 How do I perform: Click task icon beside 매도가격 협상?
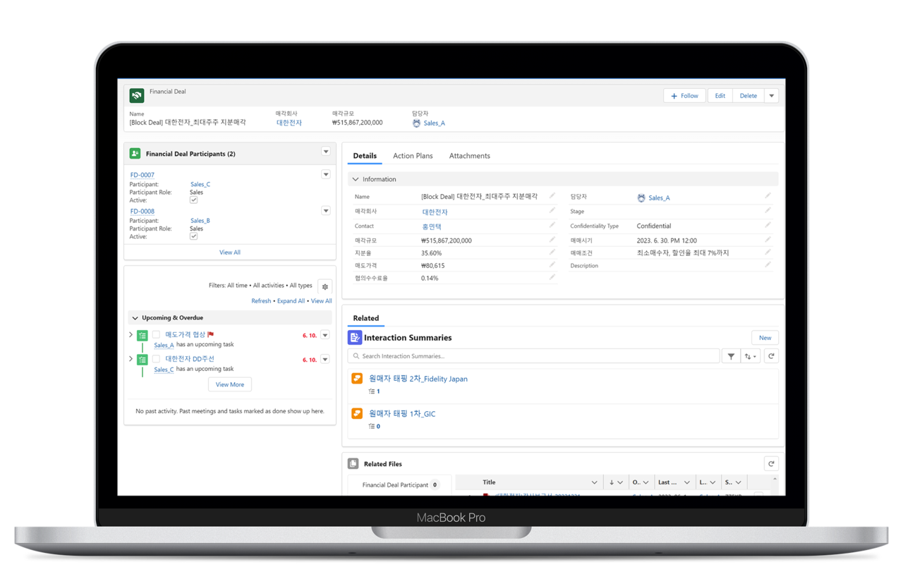143,336
